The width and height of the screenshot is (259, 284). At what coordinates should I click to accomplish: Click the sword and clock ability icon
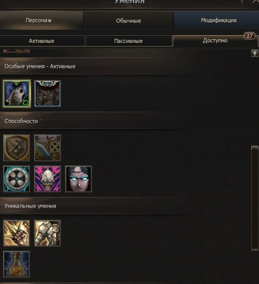tap(48, 148)
